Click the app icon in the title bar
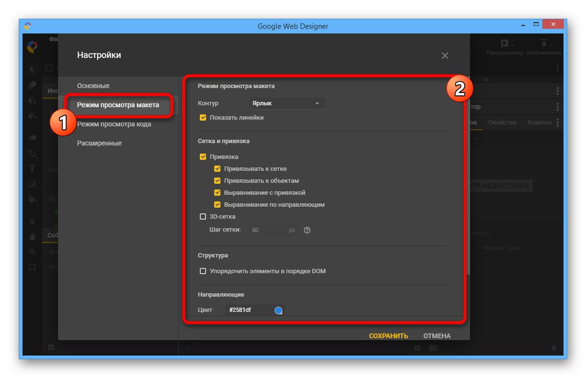The height and width of the screenshot is (378, 586). coord(28,26)
